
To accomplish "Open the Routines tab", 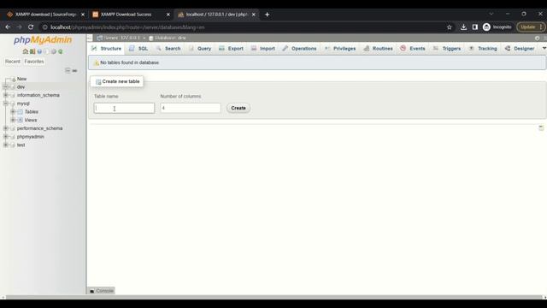I will (379, 49).
